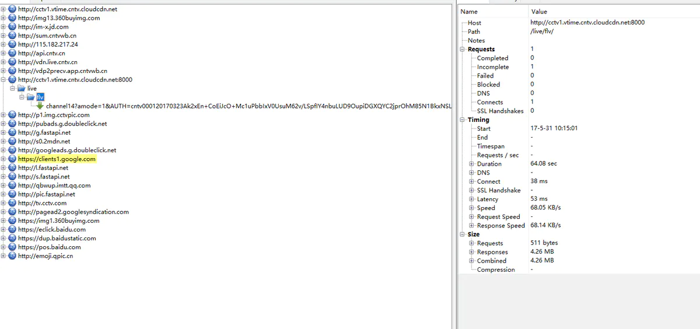This screenshot has width=700, height=329.
Task: Select the Requests / sec row
Action: pyautogui.click(x=579, y=155)
